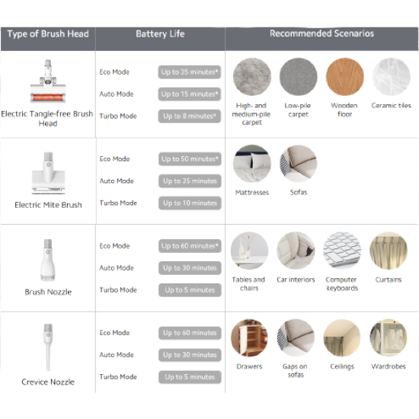Click the 'Up to 15 minutes*' badge
419x419 pixels.
[x=190, y=94]
